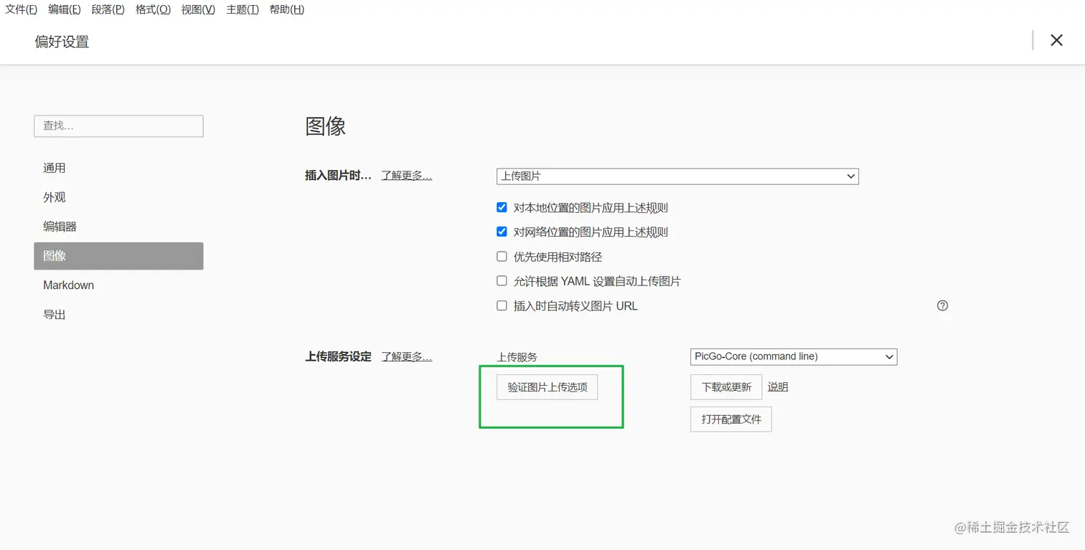The width and height of the screenshot is (1085, 550).
Task: Select the 通用 settings category
Action: tap(118, 168)
